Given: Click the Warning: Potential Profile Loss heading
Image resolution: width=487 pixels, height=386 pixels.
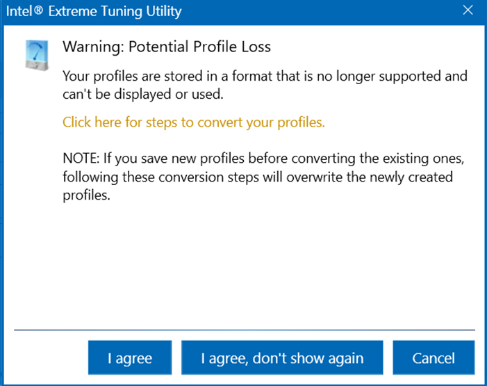Looking at the screenshot, I should coord(167,47).
